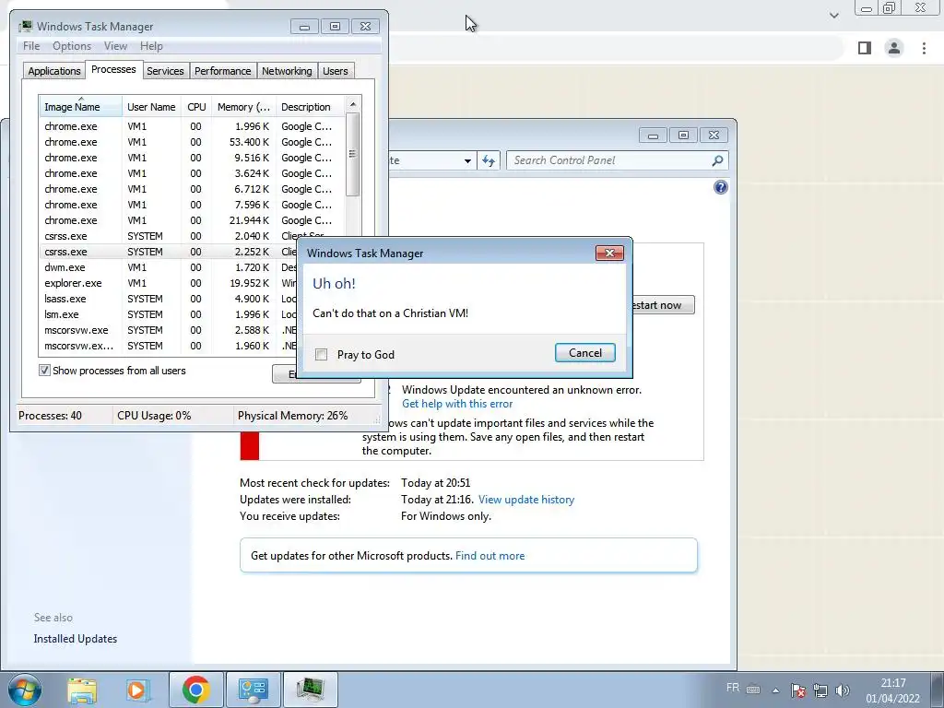
Task: Open Task Manager Help menu
Action: coord(151,46)
